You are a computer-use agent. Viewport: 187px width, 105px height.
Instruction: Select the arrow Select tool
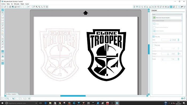[3, 10]
